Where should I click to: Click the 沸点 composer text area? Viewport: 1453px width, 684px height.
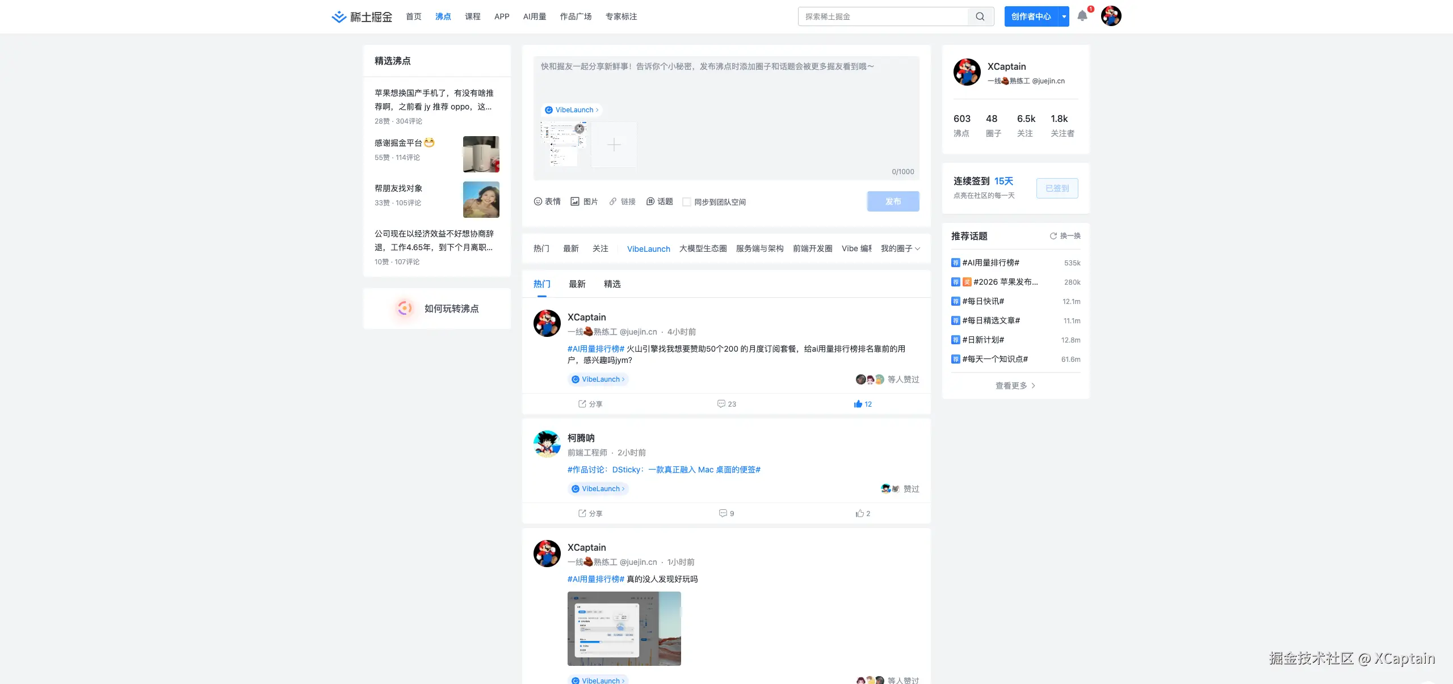pyautogui.click(x=726, y=79)
